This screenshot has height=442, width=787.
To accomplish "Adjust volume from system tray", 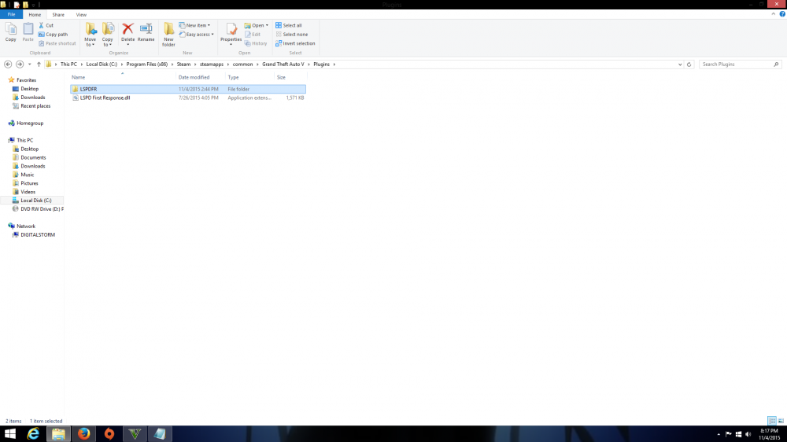I will click(748, 434).
